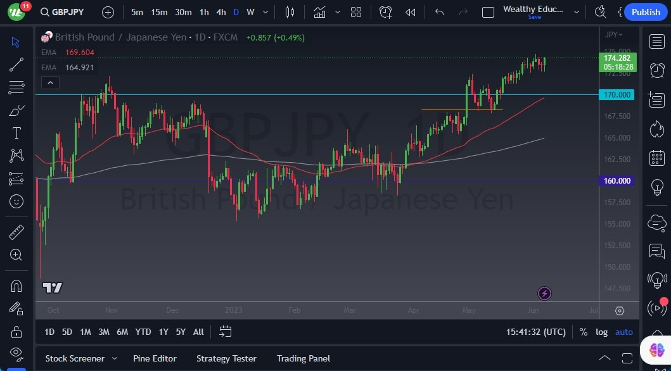Open the Indicators panel from the toolbar
671x371 pixels.
pos(319,11)
